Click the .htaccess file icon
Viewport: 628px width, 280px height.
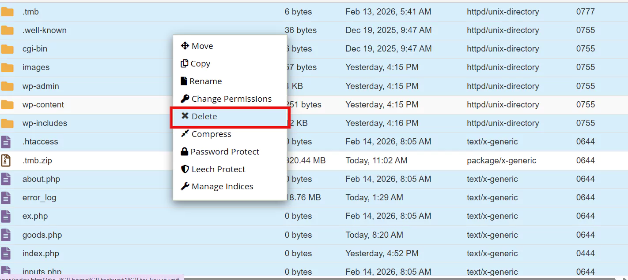pyautogui.click(x=6, y=142)
